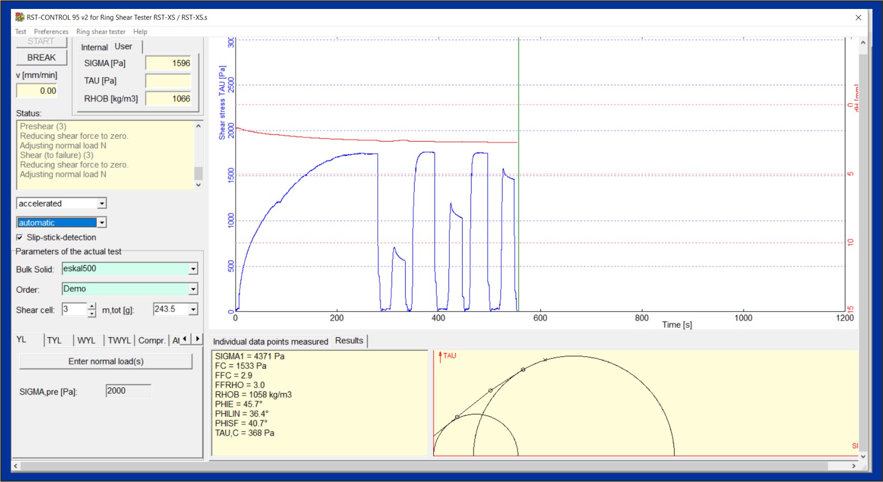
Task: Click the horizontal scrollbar right arrow
Action: click(x=854, y=466)
